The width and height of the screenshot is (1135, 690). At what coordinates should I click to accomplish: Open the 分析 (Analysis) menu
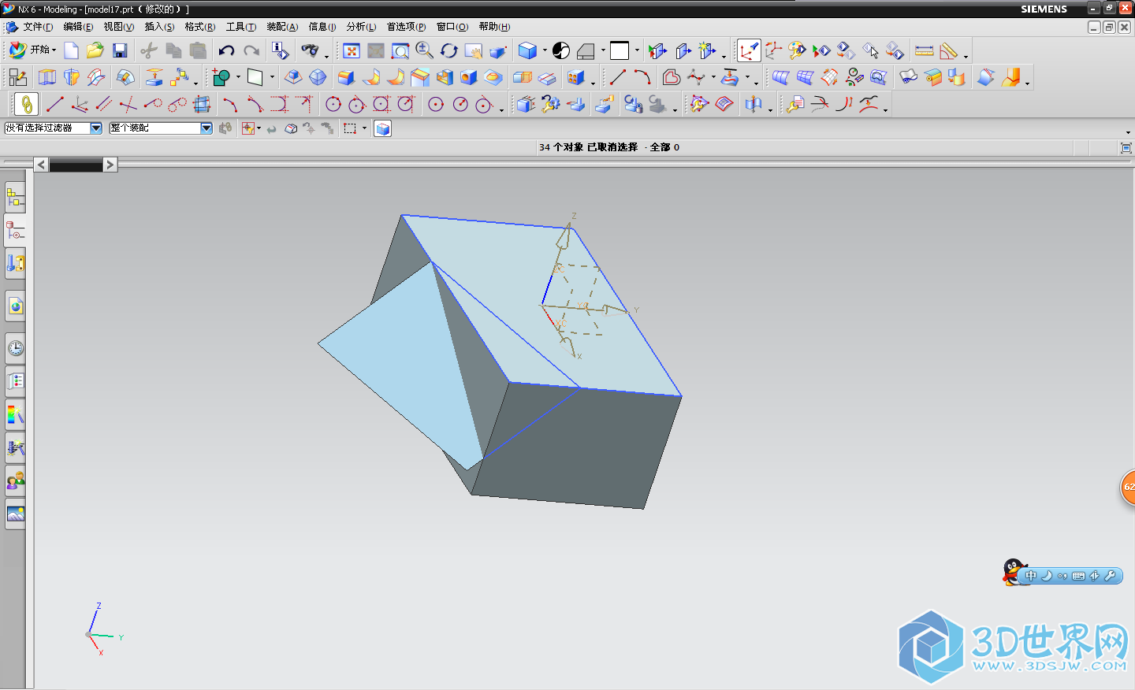(x=362, y=27)
